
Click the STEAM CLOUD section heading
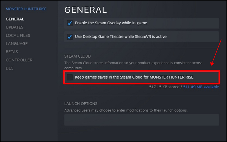tap(78, 56)
